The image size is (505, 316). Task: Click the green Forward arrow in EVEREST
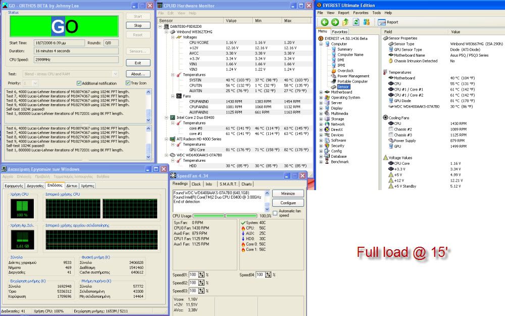tap(334, 22)
